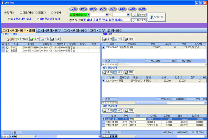Check the box in 유요셉 row
Viewport: 208px width, 139px height.
click(7, 47)
